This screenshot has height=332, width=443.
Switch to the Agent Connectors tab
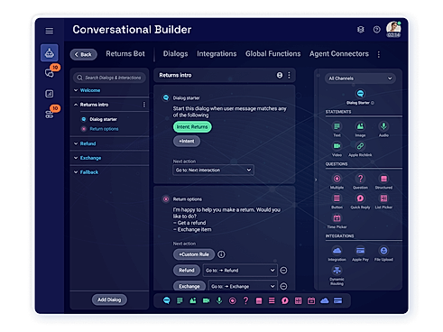[339, 54]
